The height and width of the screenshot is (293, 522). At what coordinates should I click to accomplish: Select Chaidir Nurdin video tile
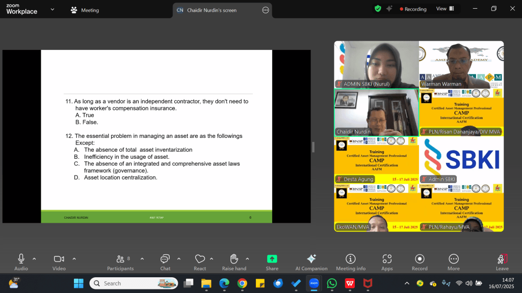[x=376, y=112]
